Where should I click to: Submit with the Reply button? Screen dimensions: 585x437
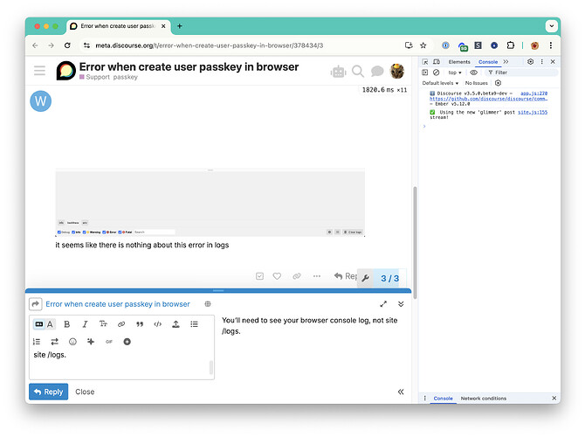(49, 392)
